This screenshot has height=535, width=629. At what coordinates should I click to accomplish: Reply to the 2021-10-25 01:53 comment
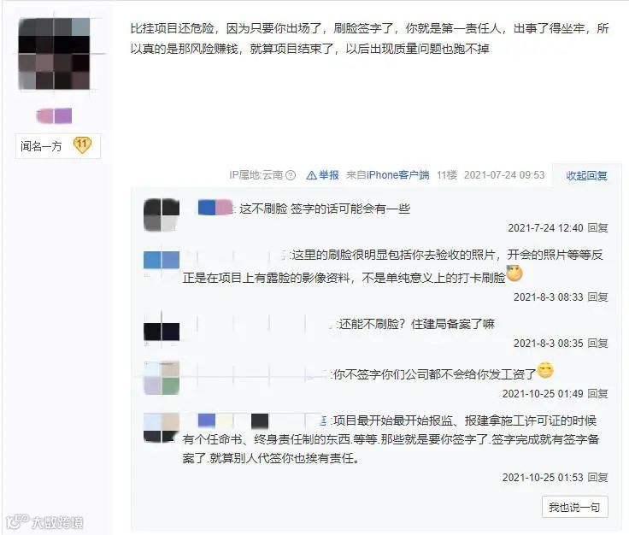[x=597, y=477]
